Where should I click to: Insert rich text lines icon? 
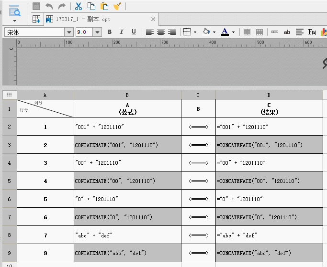[300, 32]
